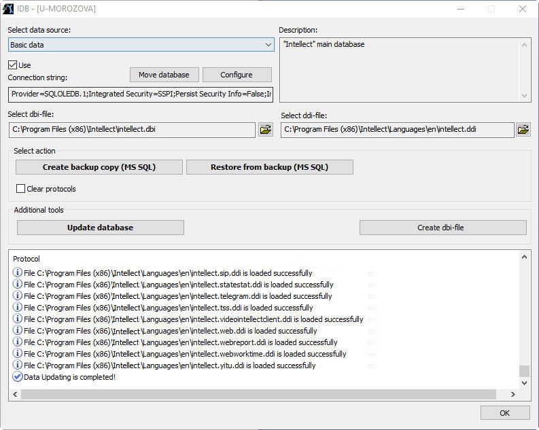The height and width of the screenshot is (430, 539).
Task: Click the Protocol header text
Action: click(27, 259)
